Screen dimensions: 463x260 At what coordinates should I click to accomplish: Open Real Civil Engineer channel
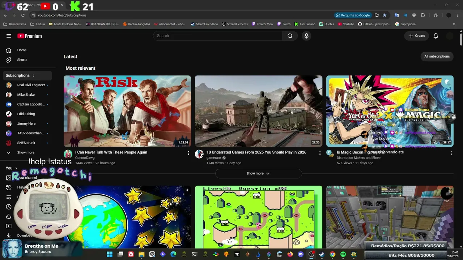pos(28,85)
